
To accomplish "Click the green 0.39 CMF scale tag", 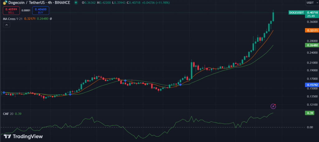I will point(310,113).
